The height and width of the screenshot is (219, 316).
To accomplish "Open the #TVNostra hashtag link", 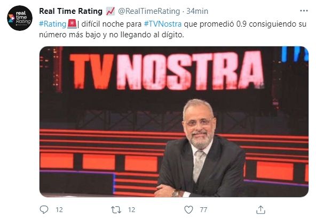I will pos(163,24).
